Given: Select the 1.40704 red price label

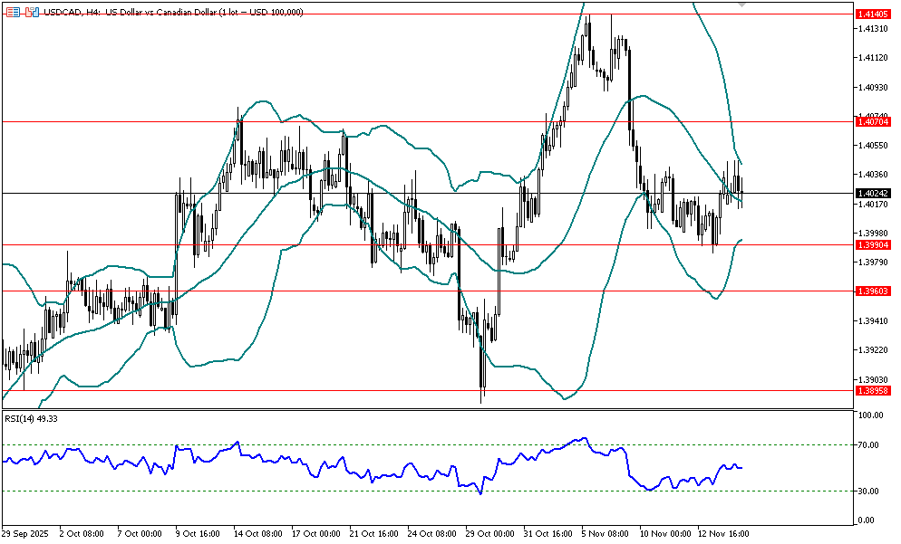Looking at the screenshot, I should (x=874, y=120).
